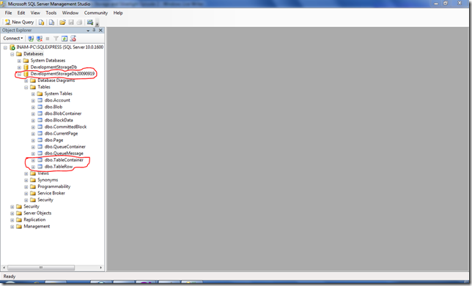Click the scroll-right arrow of Object Explorer
472x286 pixels.
point(101,268)
